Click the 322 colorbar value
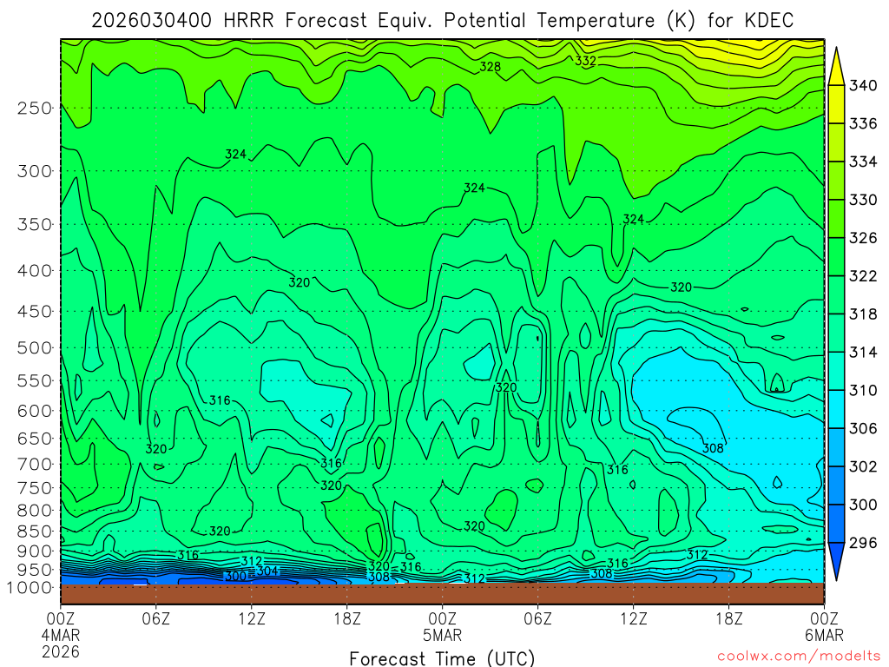The image size is (889, 667). tap(863, 275)
